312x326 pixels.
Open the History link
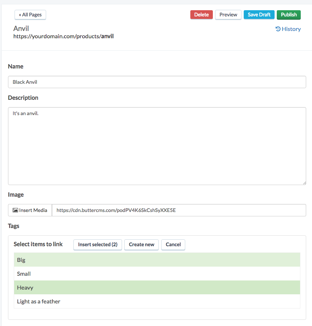tap(288, 29)
